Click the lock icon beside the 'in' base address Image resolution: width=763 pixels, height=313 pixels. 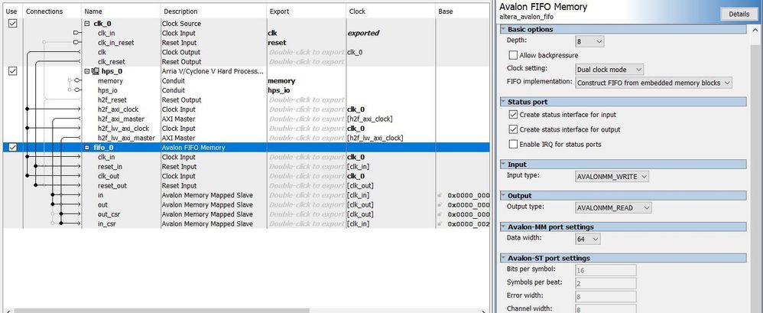tap(440, 195)
